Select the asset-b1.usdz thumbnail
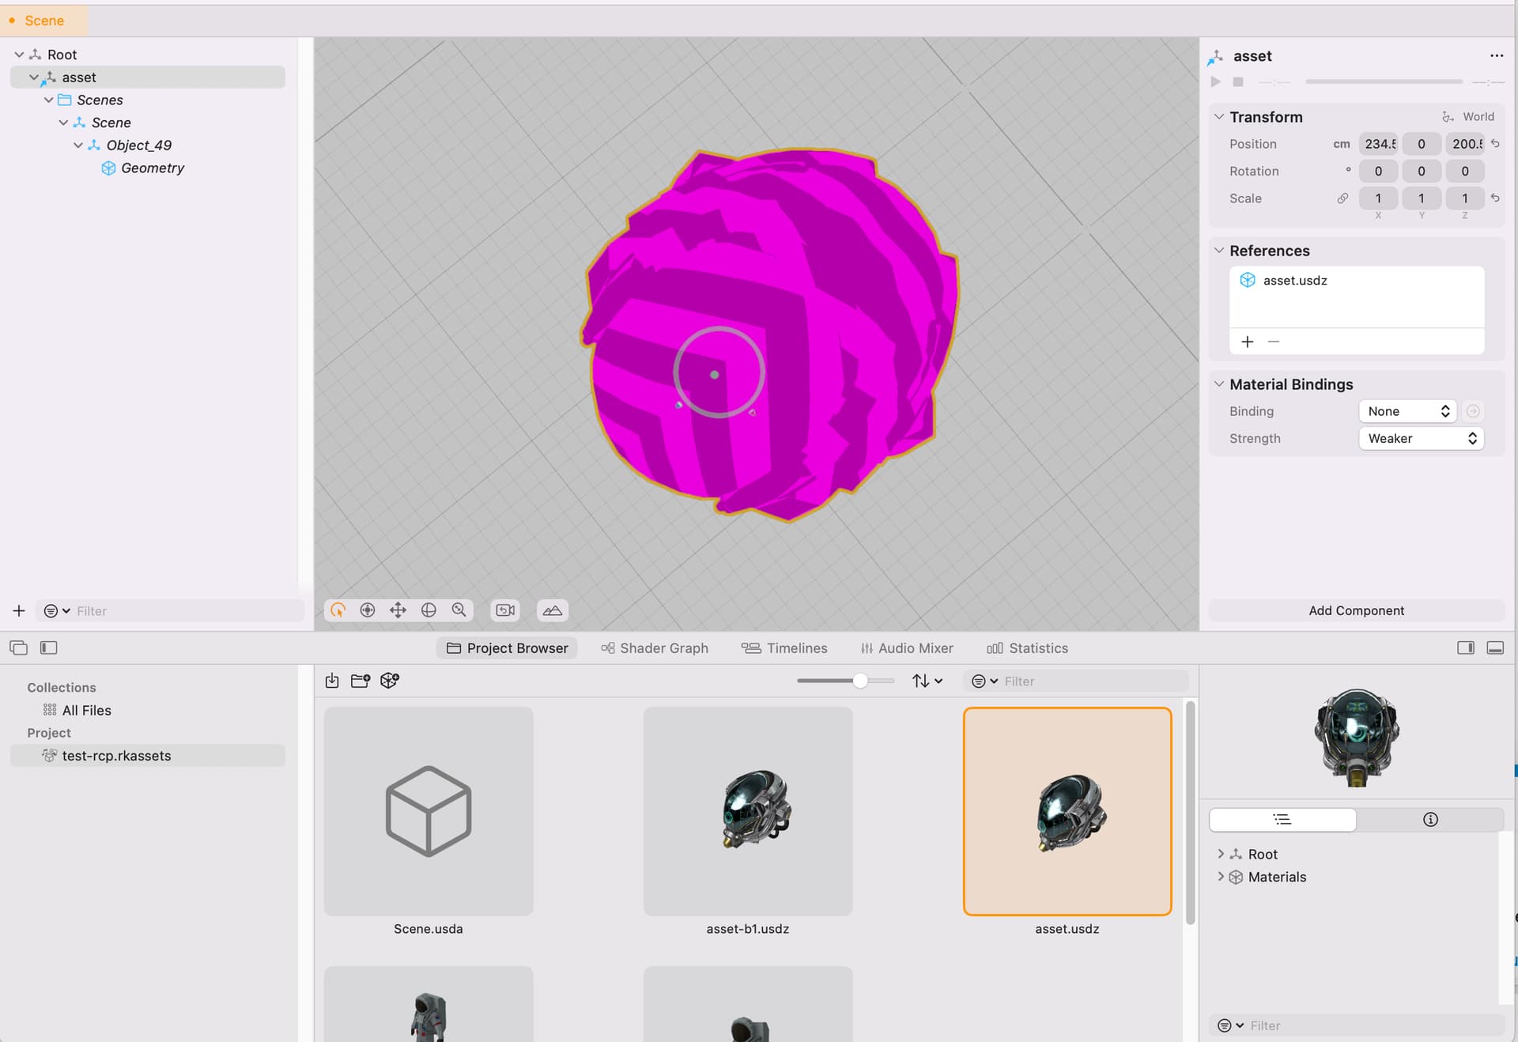The width and height of the screenshot is (1518, 1042). tap(748, 811)
